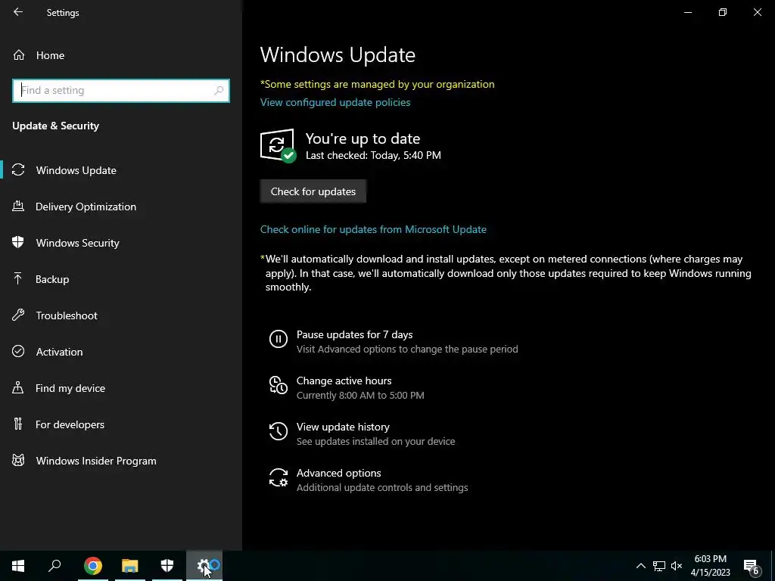Click the update history clock icon

tap(279, 431)
